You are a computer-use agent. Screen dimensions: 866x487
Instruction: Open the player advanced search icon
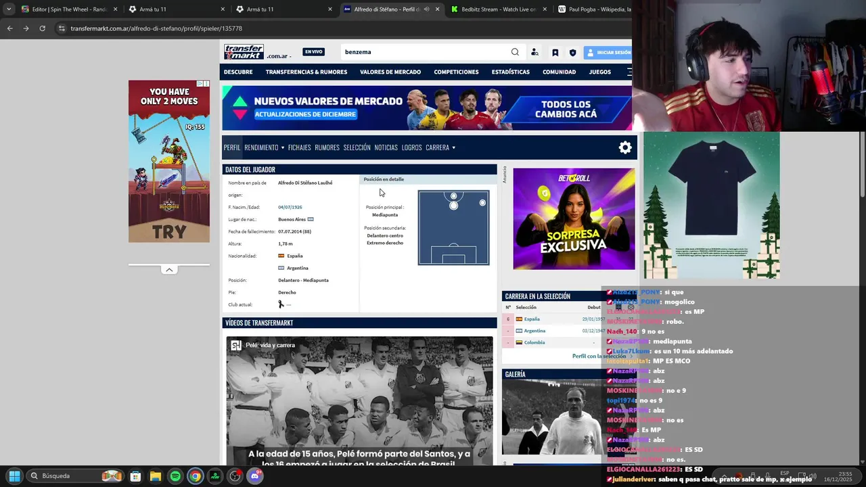click(x=534, y=52)
